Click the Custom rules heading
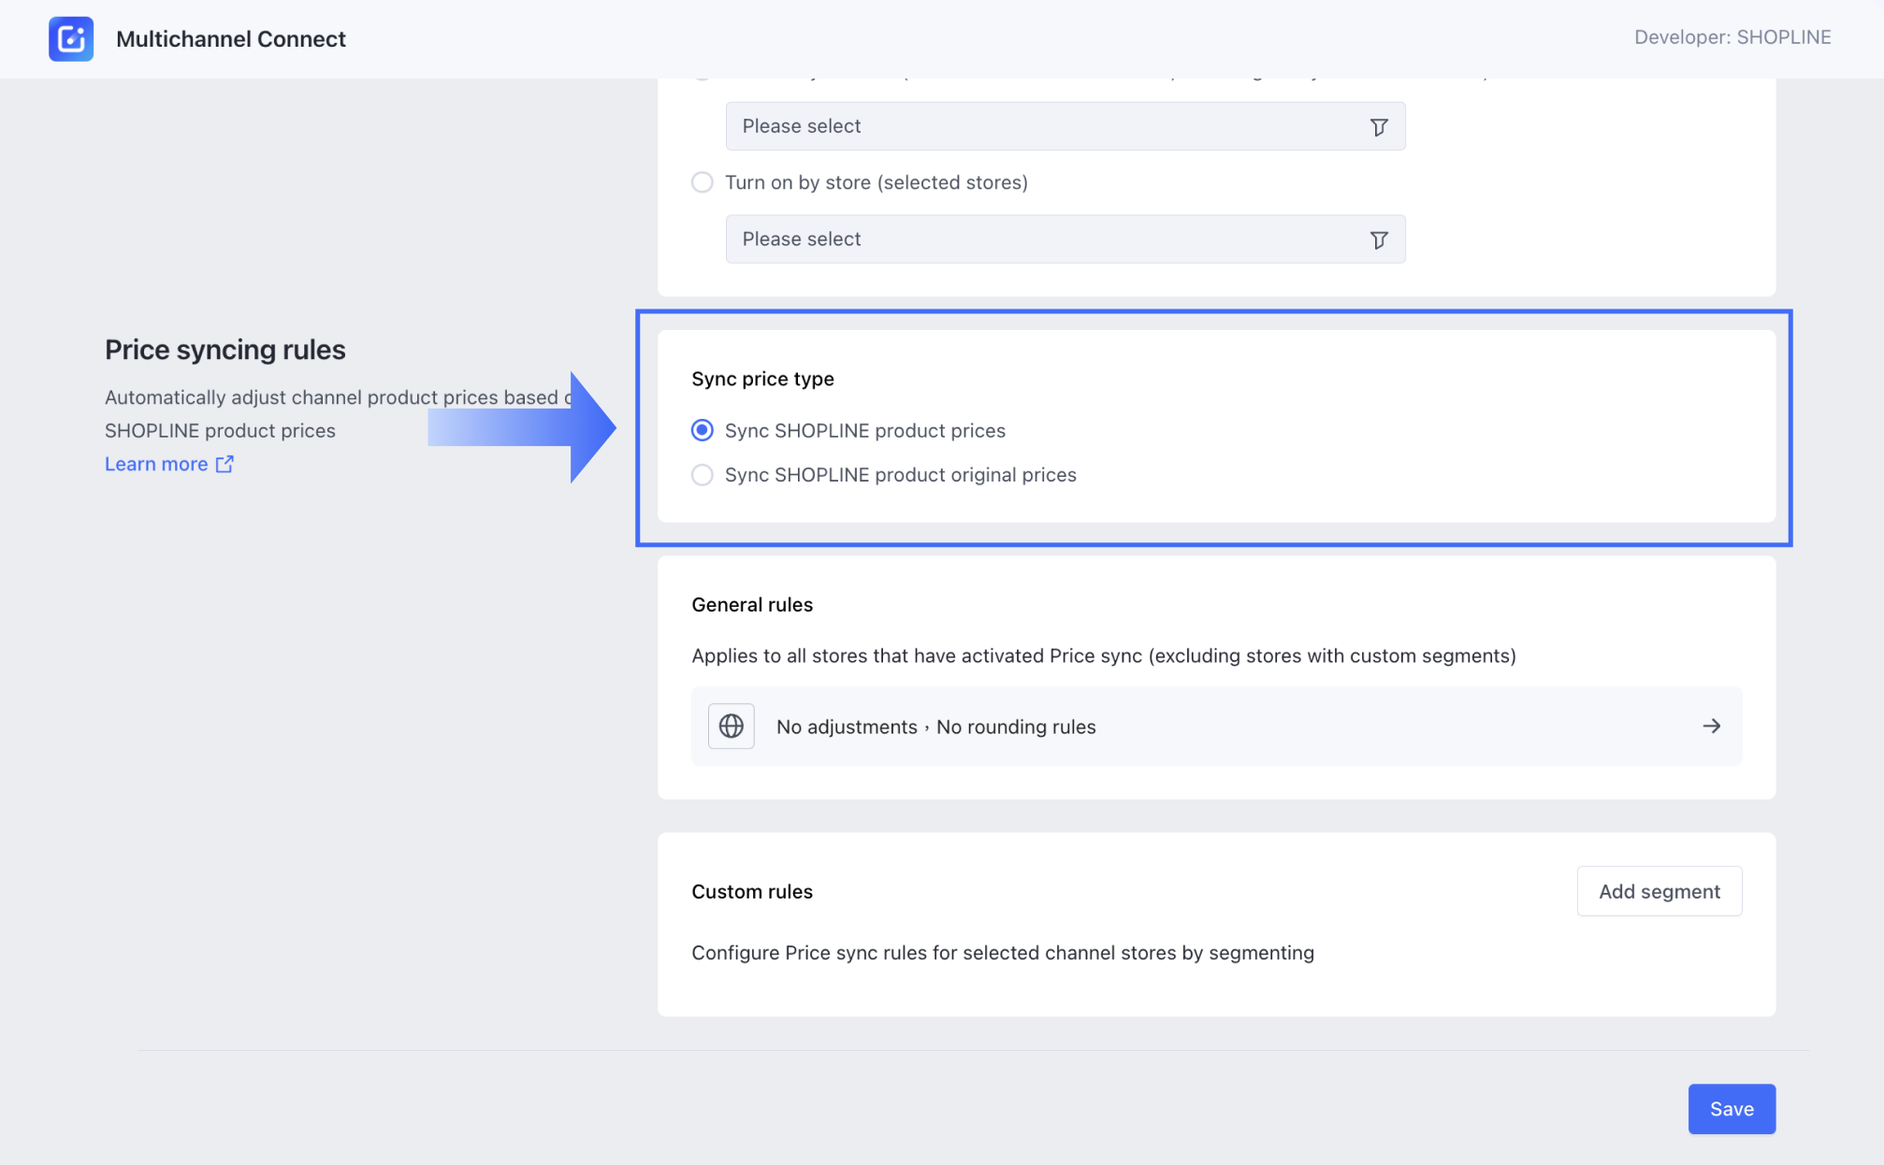The width and height of the screenshot is (1884, 1165). coord(752,892)
